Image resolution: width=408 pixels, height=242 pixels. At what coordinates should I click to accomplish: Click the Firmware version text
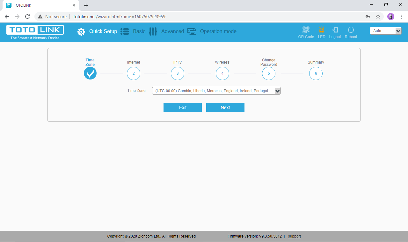tap(255, 236)
